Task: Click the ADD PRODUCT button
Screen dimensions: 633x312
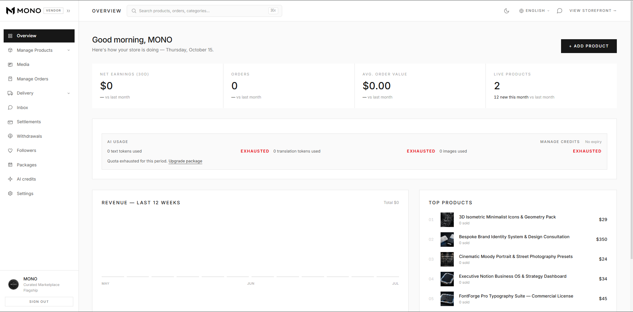Action: pyautogui.click(x=589, y=46)
